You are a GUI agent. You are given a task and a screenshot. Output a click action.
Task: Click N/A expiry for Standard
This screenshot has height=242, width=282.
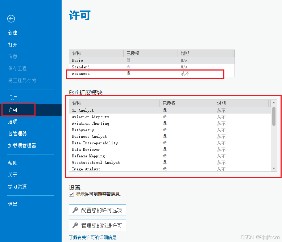[x=184, y=67]
